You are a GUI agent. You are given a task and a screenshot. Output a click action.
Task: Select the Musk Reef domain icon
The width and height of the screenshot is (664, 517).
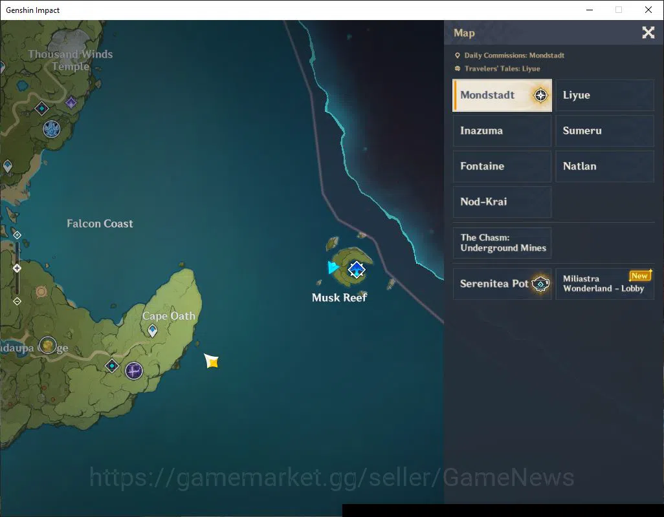[x=356, y=269]
